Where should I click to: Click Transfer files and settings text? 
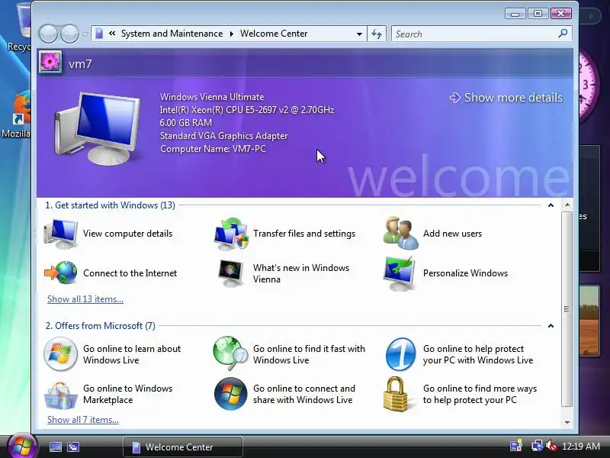click(x=304, y=234)
